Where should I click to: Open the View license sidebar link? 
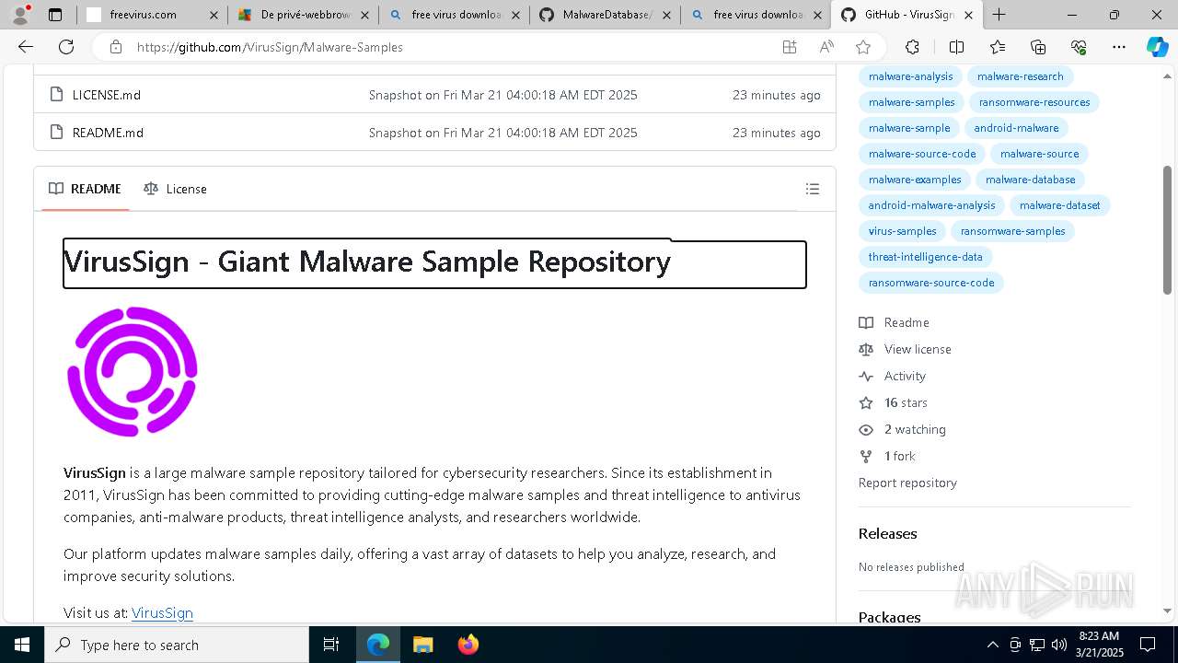(x=905, y=349)
